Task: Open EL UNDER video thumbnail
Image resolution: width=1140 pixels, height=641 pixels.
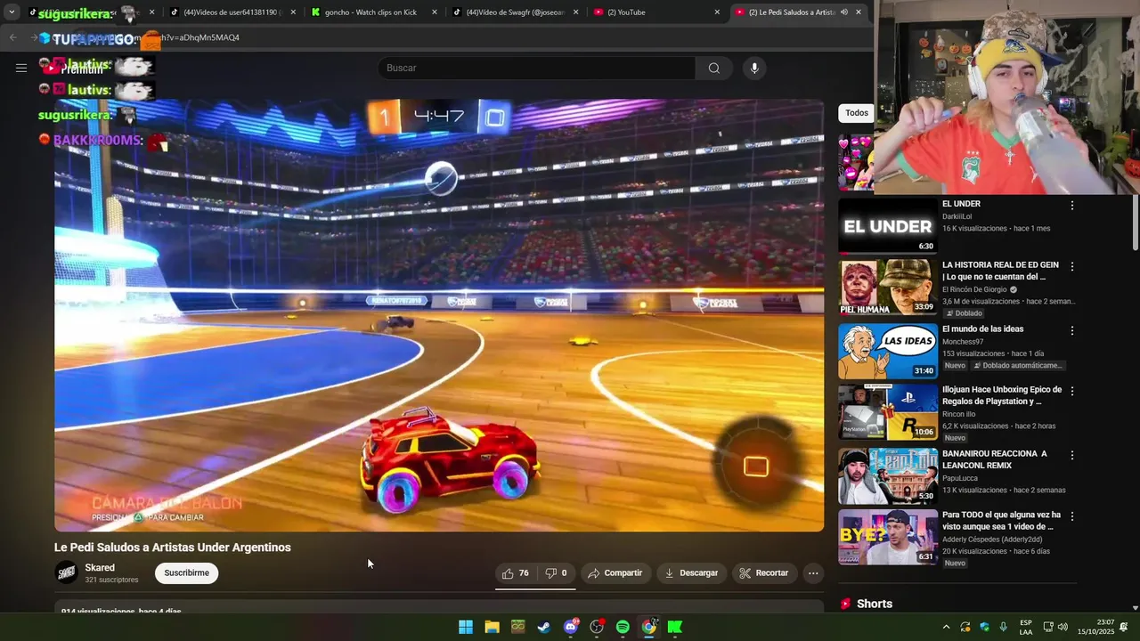Action: point(888,226)
